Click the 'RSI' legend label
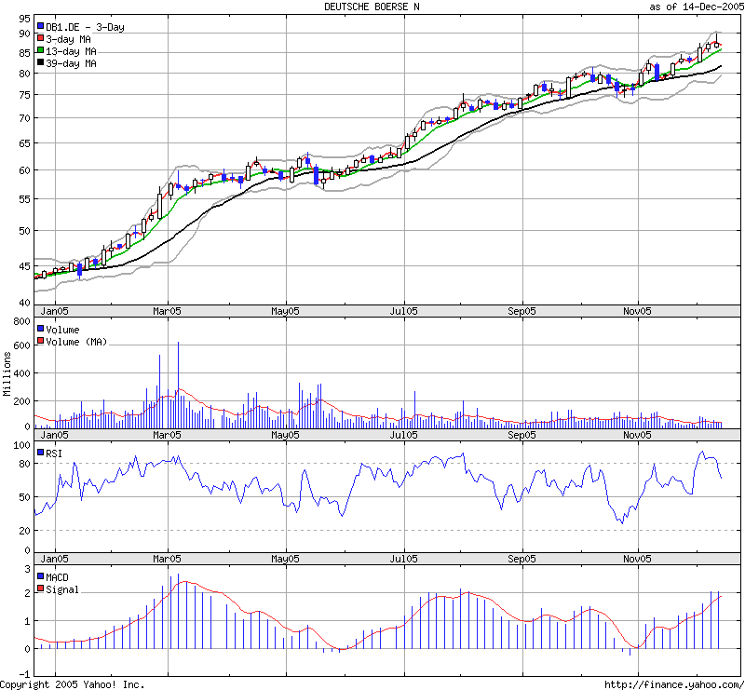The height and width of the screenshot is (690, 745). coord(54,453)
